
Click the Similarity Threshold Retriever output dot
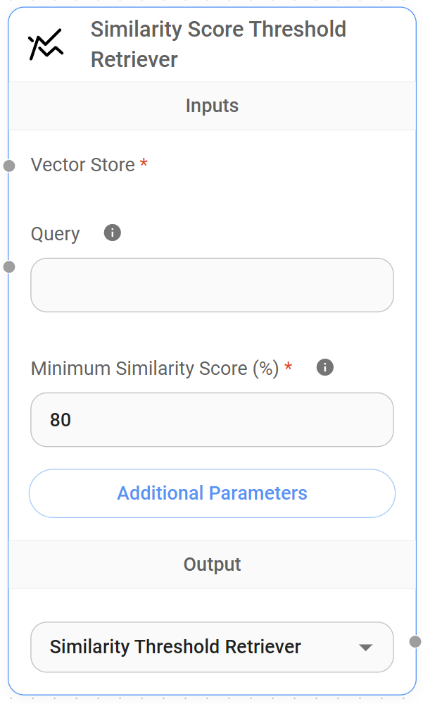click(x=415, y=642)
